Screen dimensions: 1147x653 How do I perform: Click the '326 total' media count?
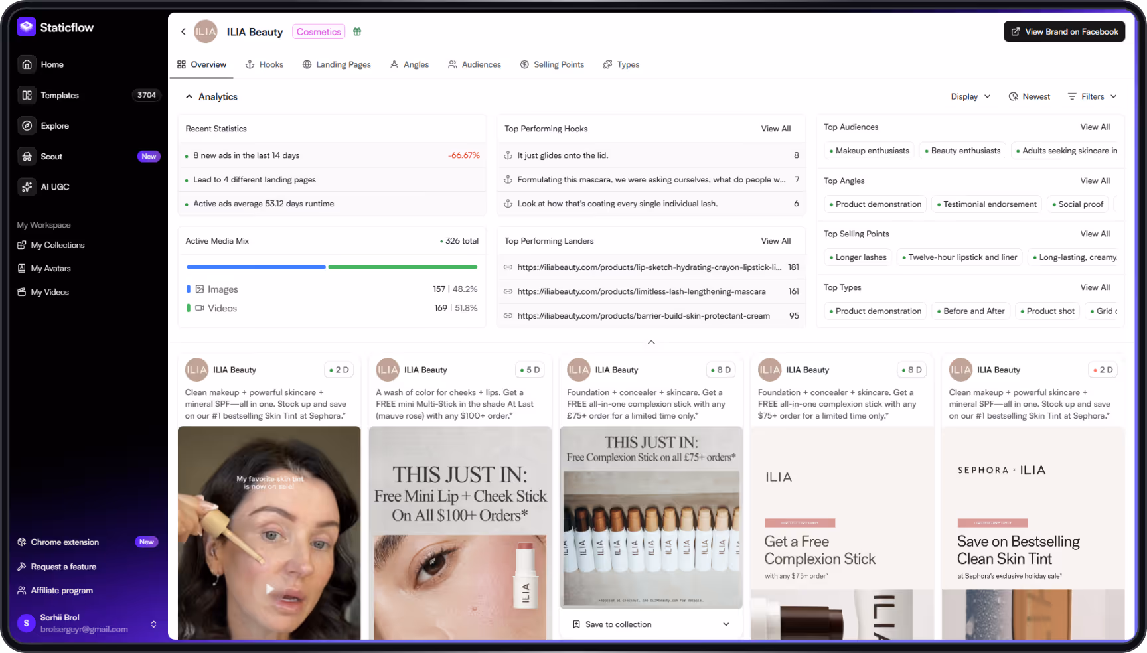point(459,241)
